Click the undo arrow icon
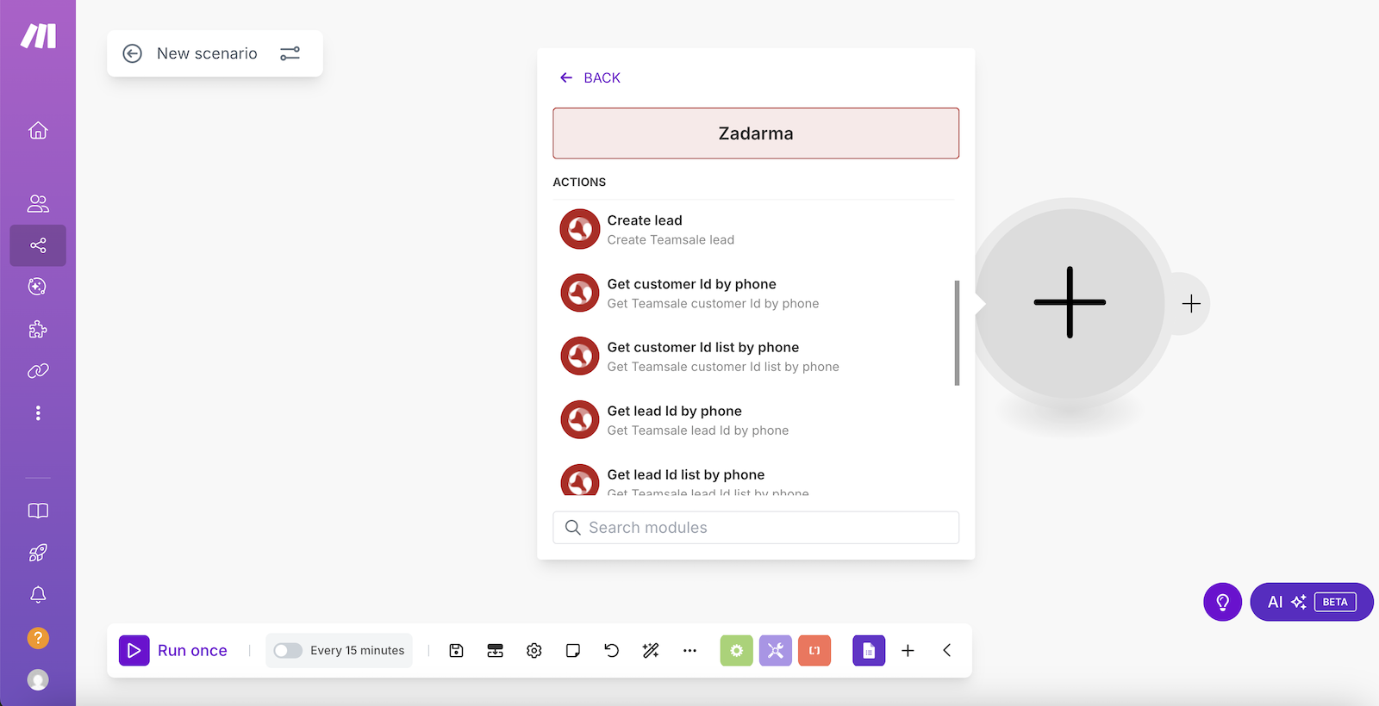 coord(612,651)
